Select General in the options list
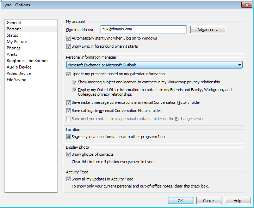Image resolution: width=254 pixels, height=208 pixels. coord(14,23)
